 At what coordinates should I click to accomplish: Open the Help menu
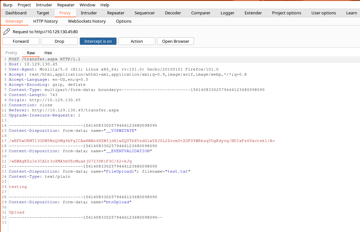105,5
